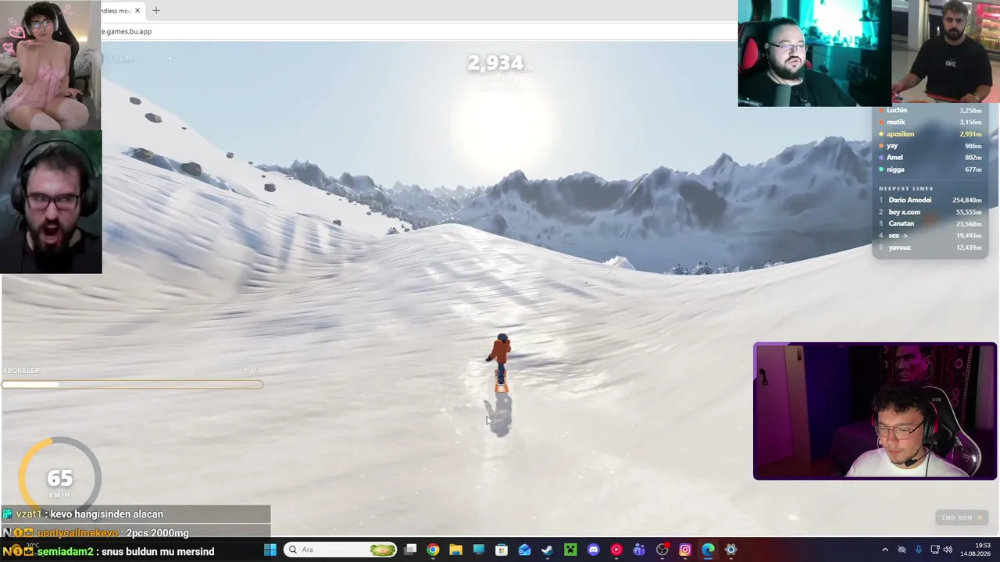
Task: Open the red music app on taskbar
Action: coord(616,550)
